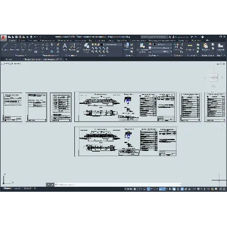Screen dimensions: 227x227
Task: Choose the Copy tool in Modify panel
Action: coord(43,48)
